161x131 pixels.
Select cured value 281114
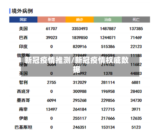tap(108, 82)
